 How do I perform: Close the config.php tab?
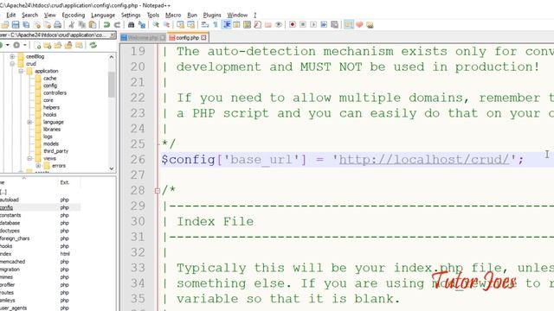(x=203, y=37)
